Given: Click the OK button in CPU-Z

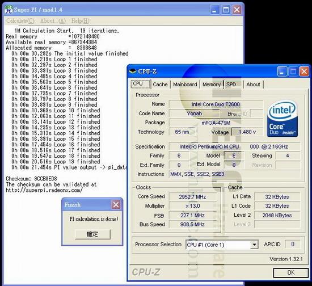Looking at the screenshot, I should point(290,272).
